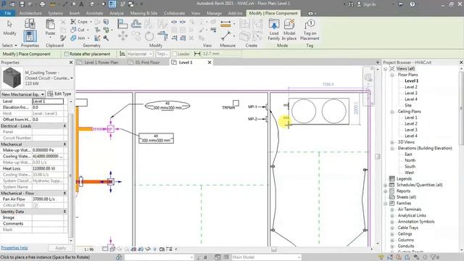Click the visual style icon in view control bar

coord(112,249)
